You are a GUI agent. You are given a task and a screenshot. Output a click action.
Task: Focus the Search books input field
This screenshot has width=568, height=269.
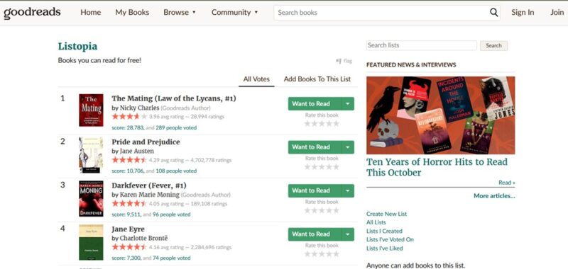382,13
